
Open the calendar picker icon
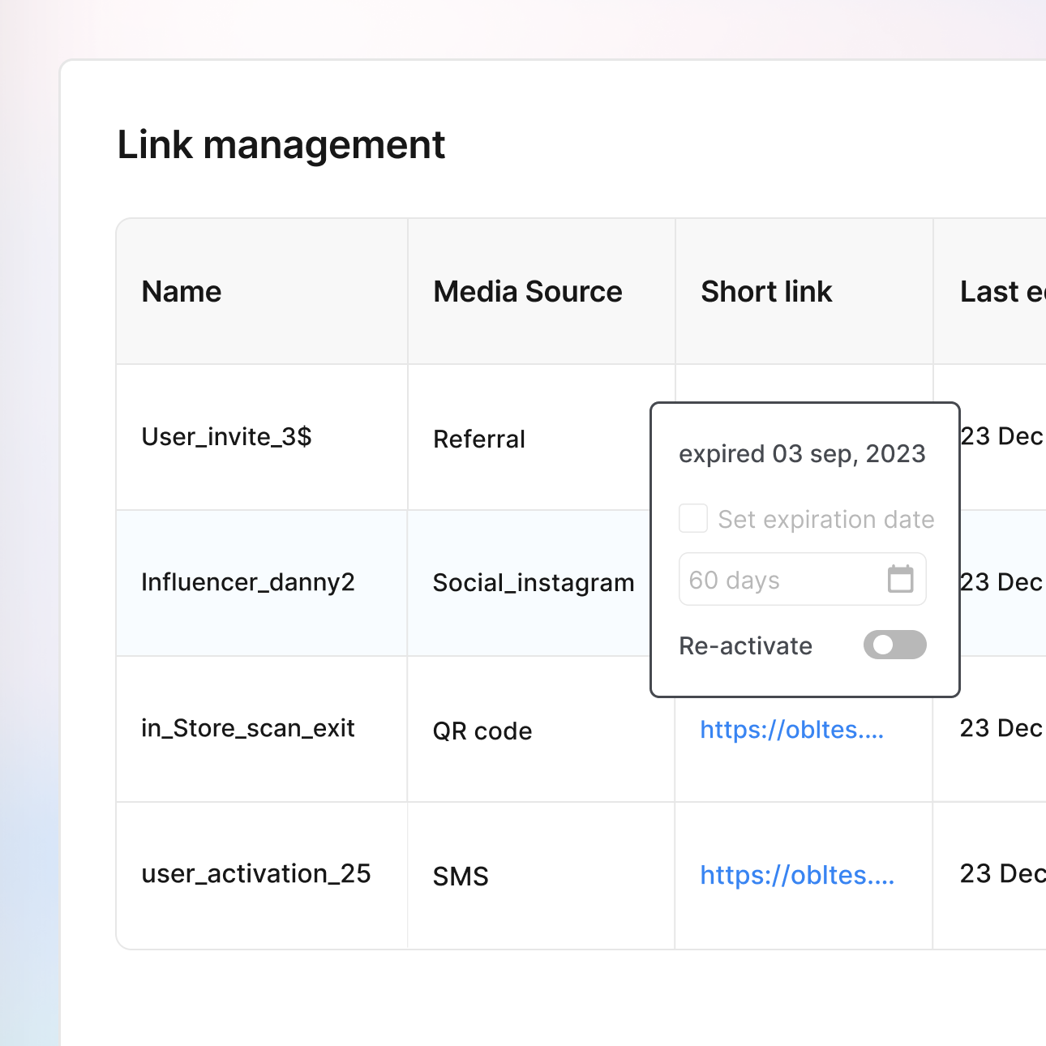click(x=900, y=579)
